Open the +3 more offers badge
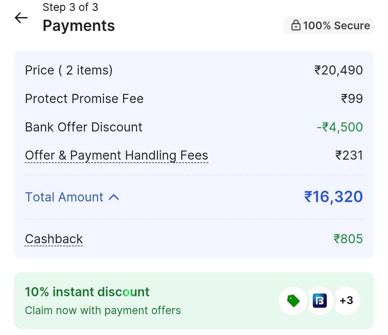 click(x=346, y=300)
